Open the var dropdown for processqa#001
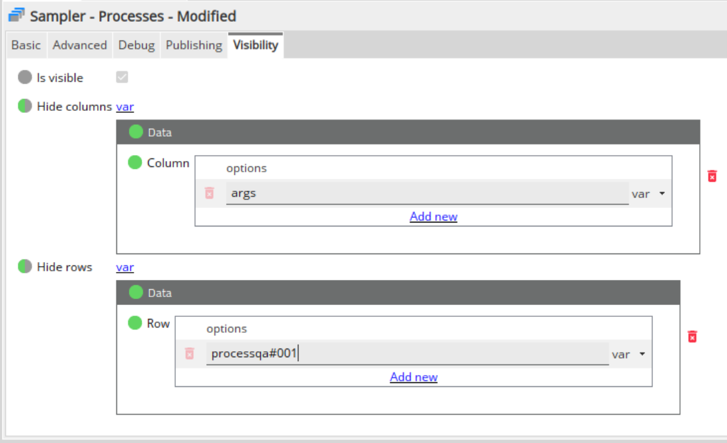727x443 pixels. click(628, 355)
